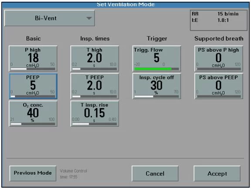Select PS above PEEP tile
Screen dimensions: 251x189
(x=218, y=86)
